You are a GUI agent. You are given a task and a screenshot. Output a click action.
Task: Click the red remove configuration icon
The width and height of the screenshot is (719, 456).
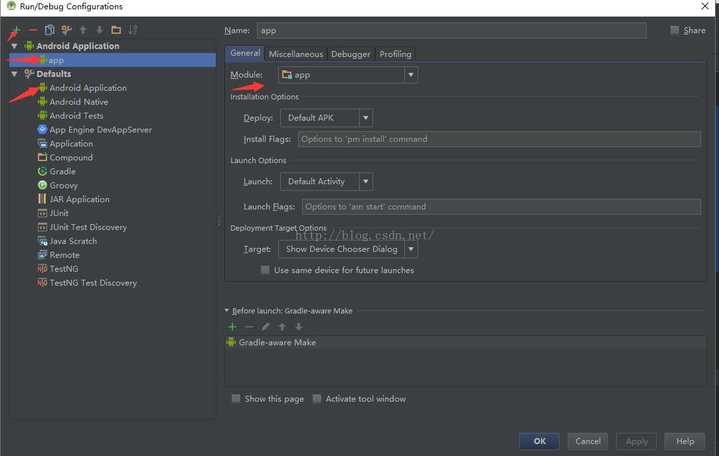(x=33, y=30)
